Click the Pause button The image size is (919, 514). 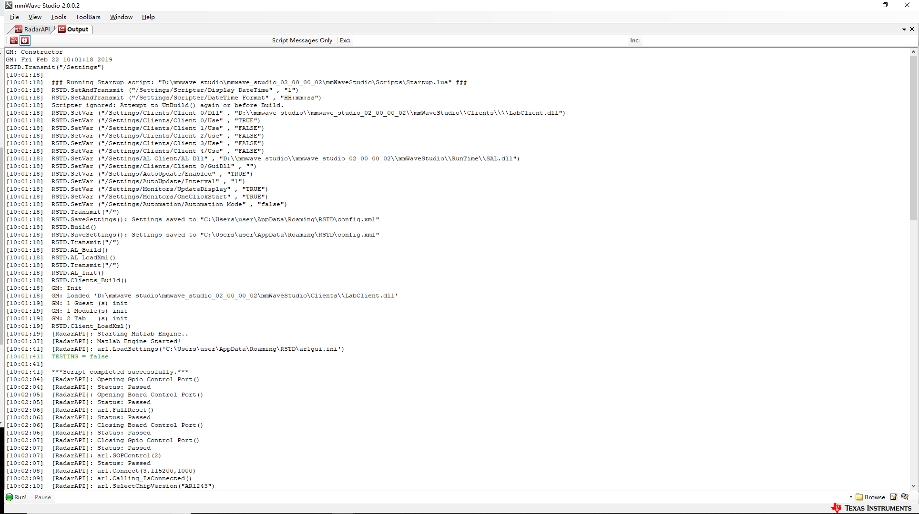pyautogui.click(x=42, y=497)
